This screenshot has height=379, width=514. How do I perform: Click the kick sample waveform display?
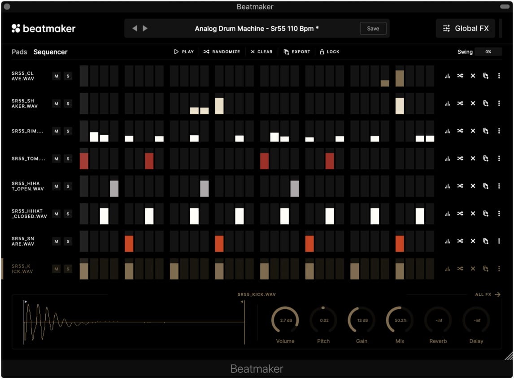(x=134, y=322)
